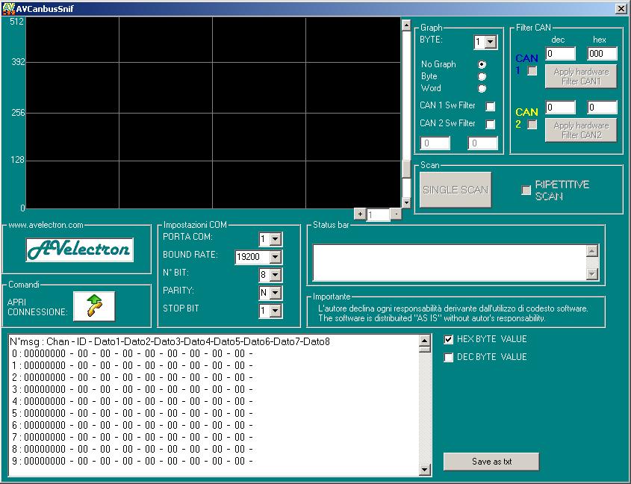
Task: Enable the CAN 2 Sw Filter checkbox
Action: [x=490, y=124]
